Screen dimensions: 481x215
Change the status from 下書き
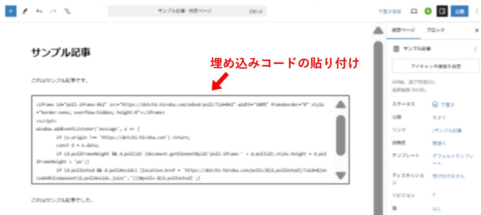coord(443,104)
